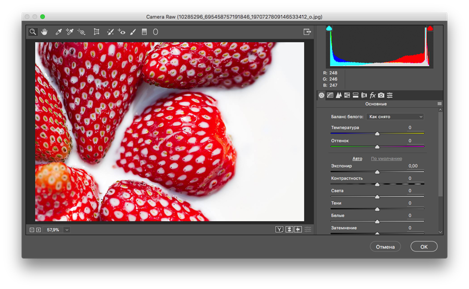The image size is (469, 289).
Task: Toggle shadow clipping warning in histogram
Action: pos(329,28)
